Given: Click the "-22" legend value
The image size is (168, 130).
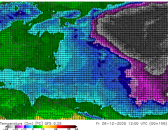Looking at the screenshot, I should [15, 129].
